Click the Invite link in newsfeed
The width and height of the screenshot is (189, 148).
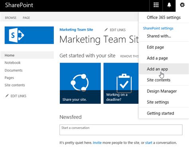(x=97, y=143)
